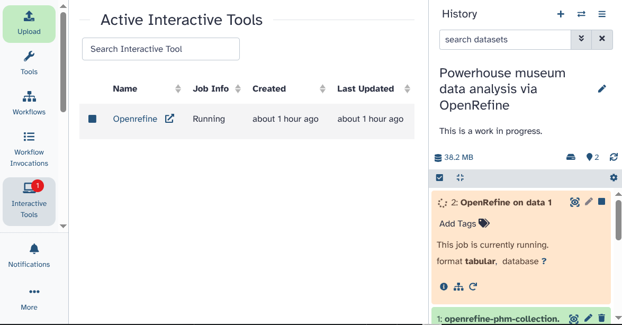Switch history using the arrows icon
Viewport: 622px width, 325px height.
pos(581,14)
